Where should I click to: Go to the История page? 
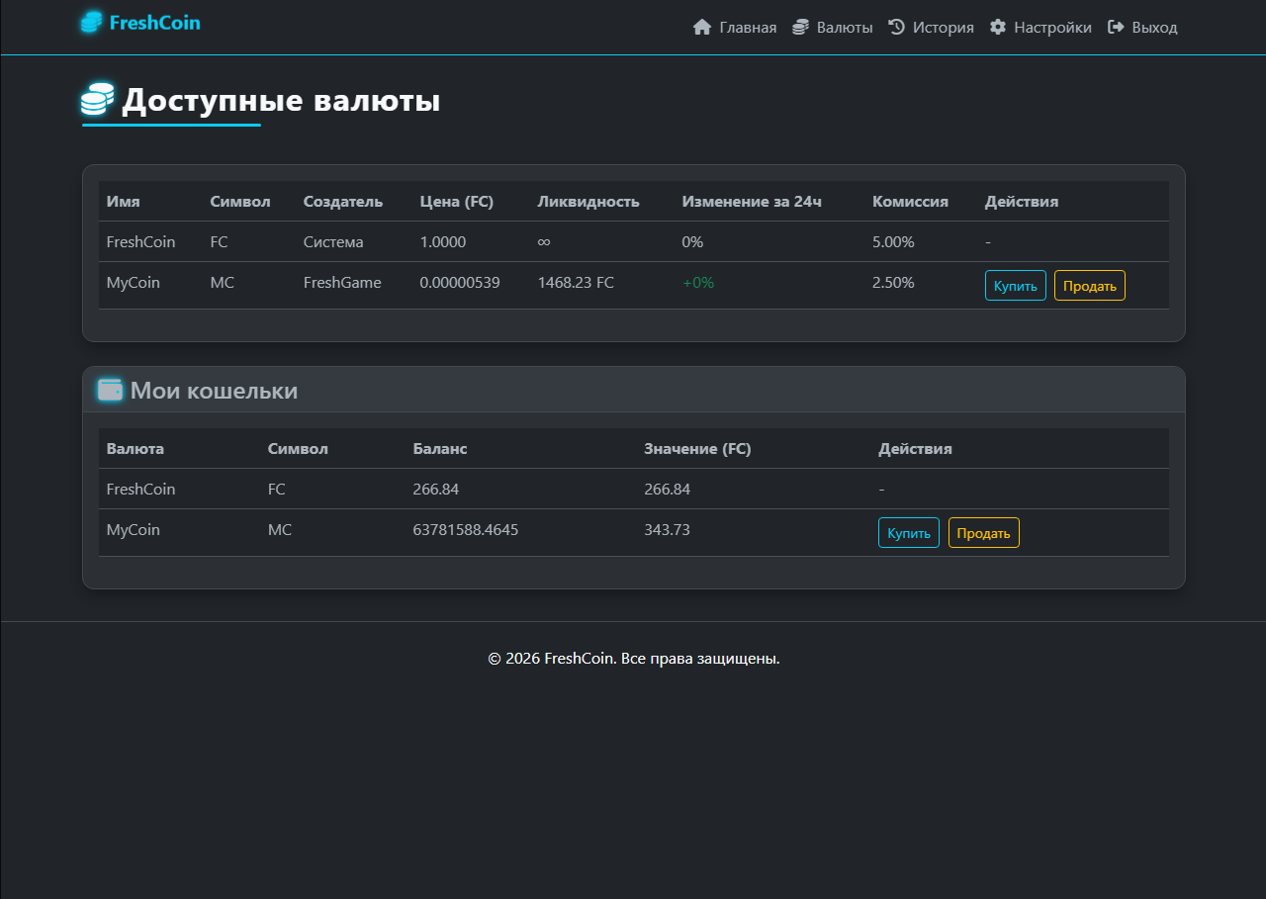click(x=943, y=28)
